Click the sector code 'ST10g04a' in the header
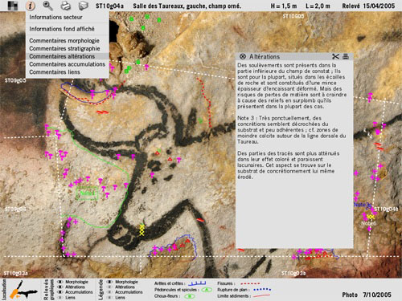This screenshot has height=301, width=402. point(109,6)
